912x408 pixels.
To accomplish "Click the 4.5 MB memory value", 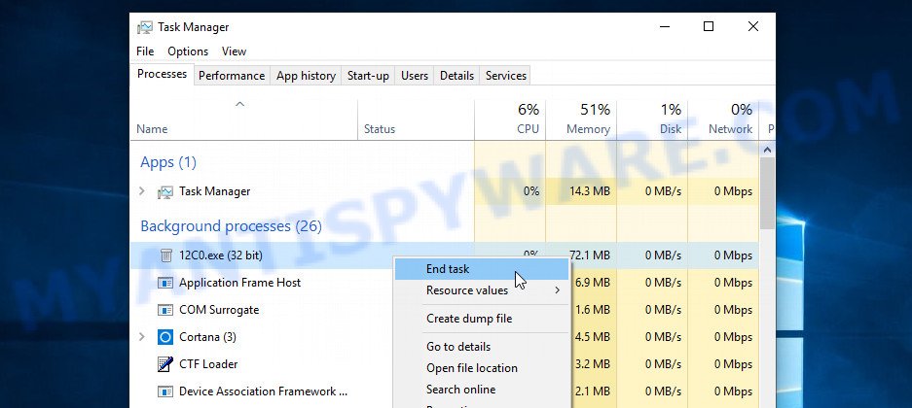I will tap(593, 337).
